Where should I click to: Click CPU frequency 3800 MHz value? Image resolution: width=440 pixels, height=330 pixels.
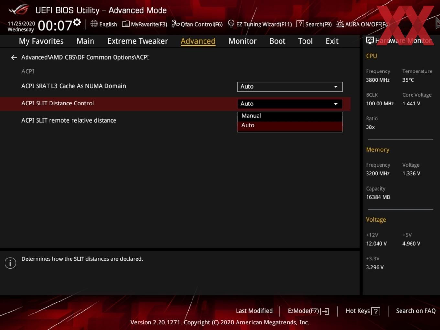[x=378, y=80]
